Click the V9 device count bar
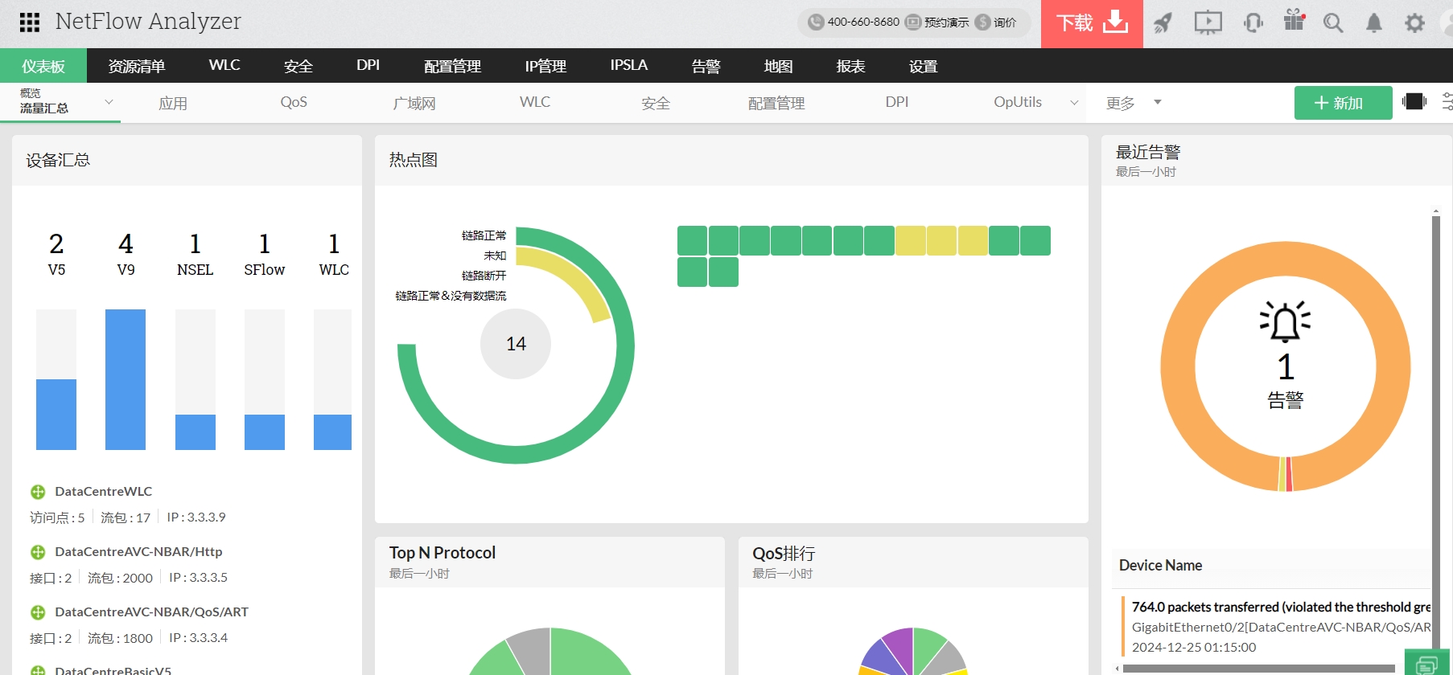The height and width of the screenshot is (675, 1453). (126, 379)
